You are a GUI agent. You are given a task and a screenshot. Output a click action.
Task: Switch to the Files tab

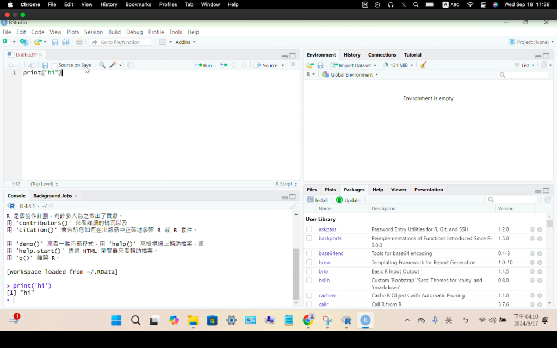tap(312, 190)
